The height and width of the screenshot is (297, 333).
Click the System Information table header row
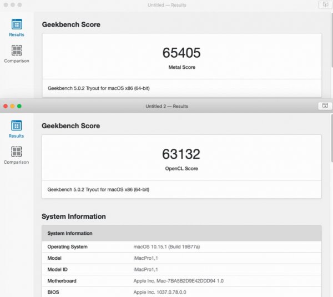181,233
